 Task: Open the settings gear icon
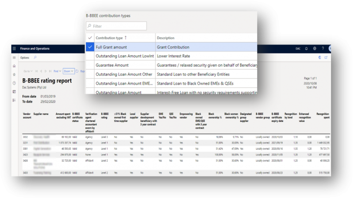click(314, 48)
